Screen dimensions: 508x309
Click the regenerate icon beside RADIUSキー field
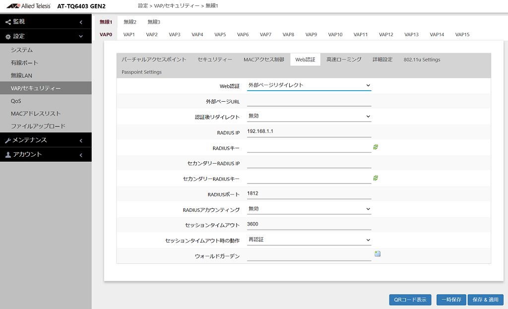[376, 147]
